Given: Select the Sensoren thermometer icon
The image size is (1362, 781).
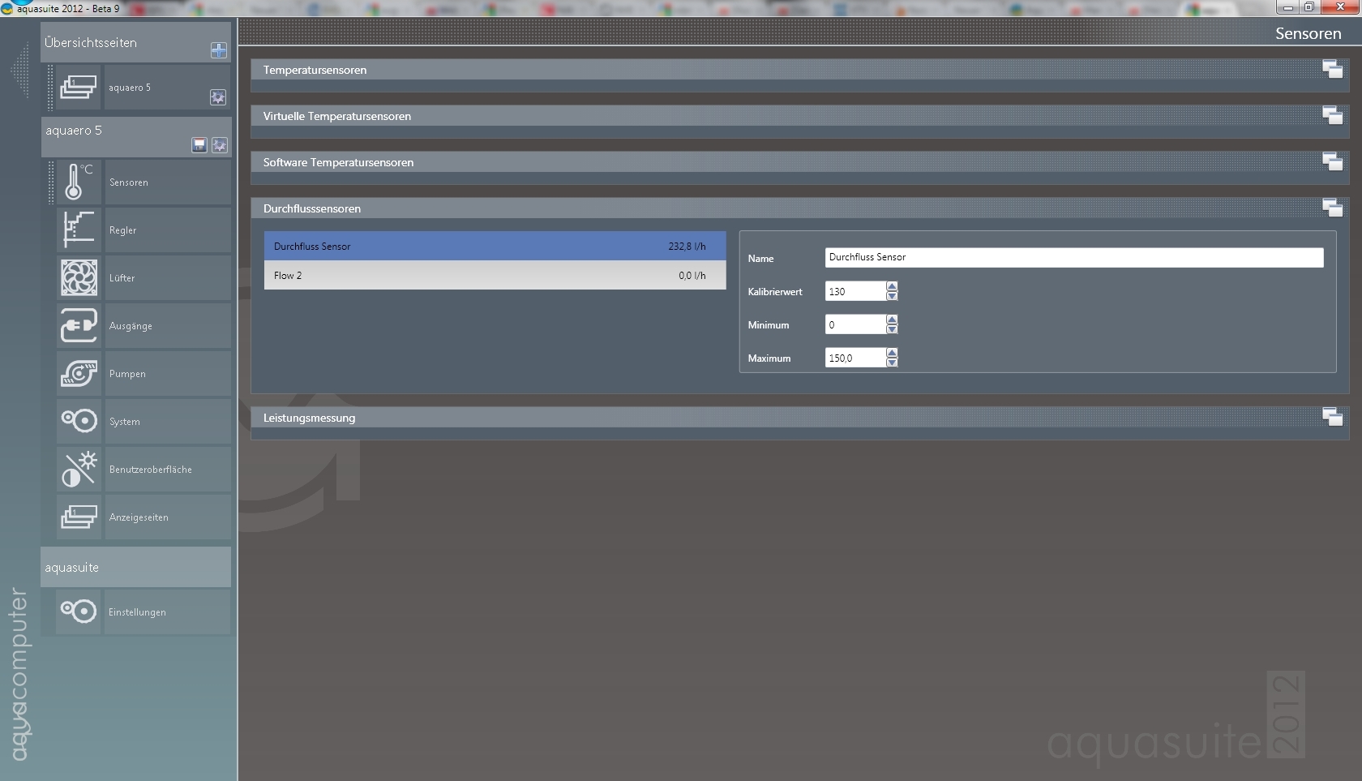Looking at the screenshot, I should [79, 182].
